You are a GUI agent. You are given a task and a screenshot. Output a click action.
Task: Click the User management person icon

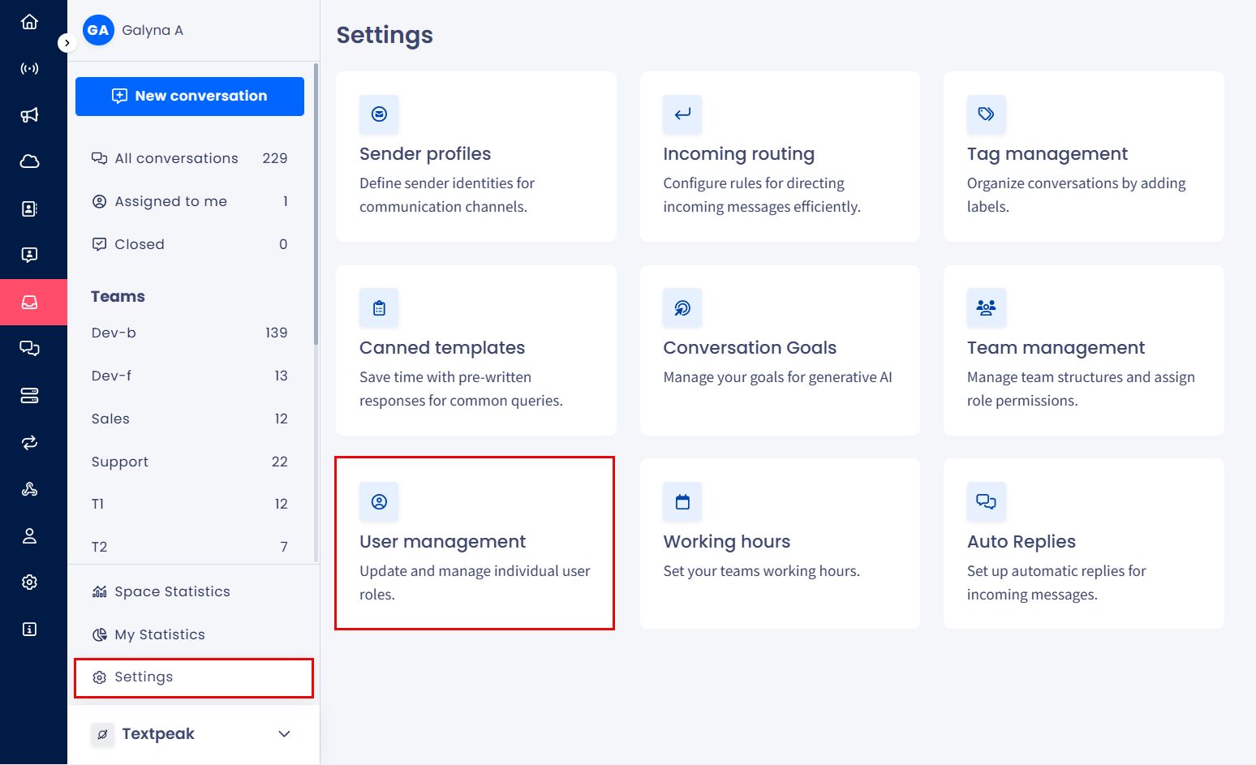point(379,502)
